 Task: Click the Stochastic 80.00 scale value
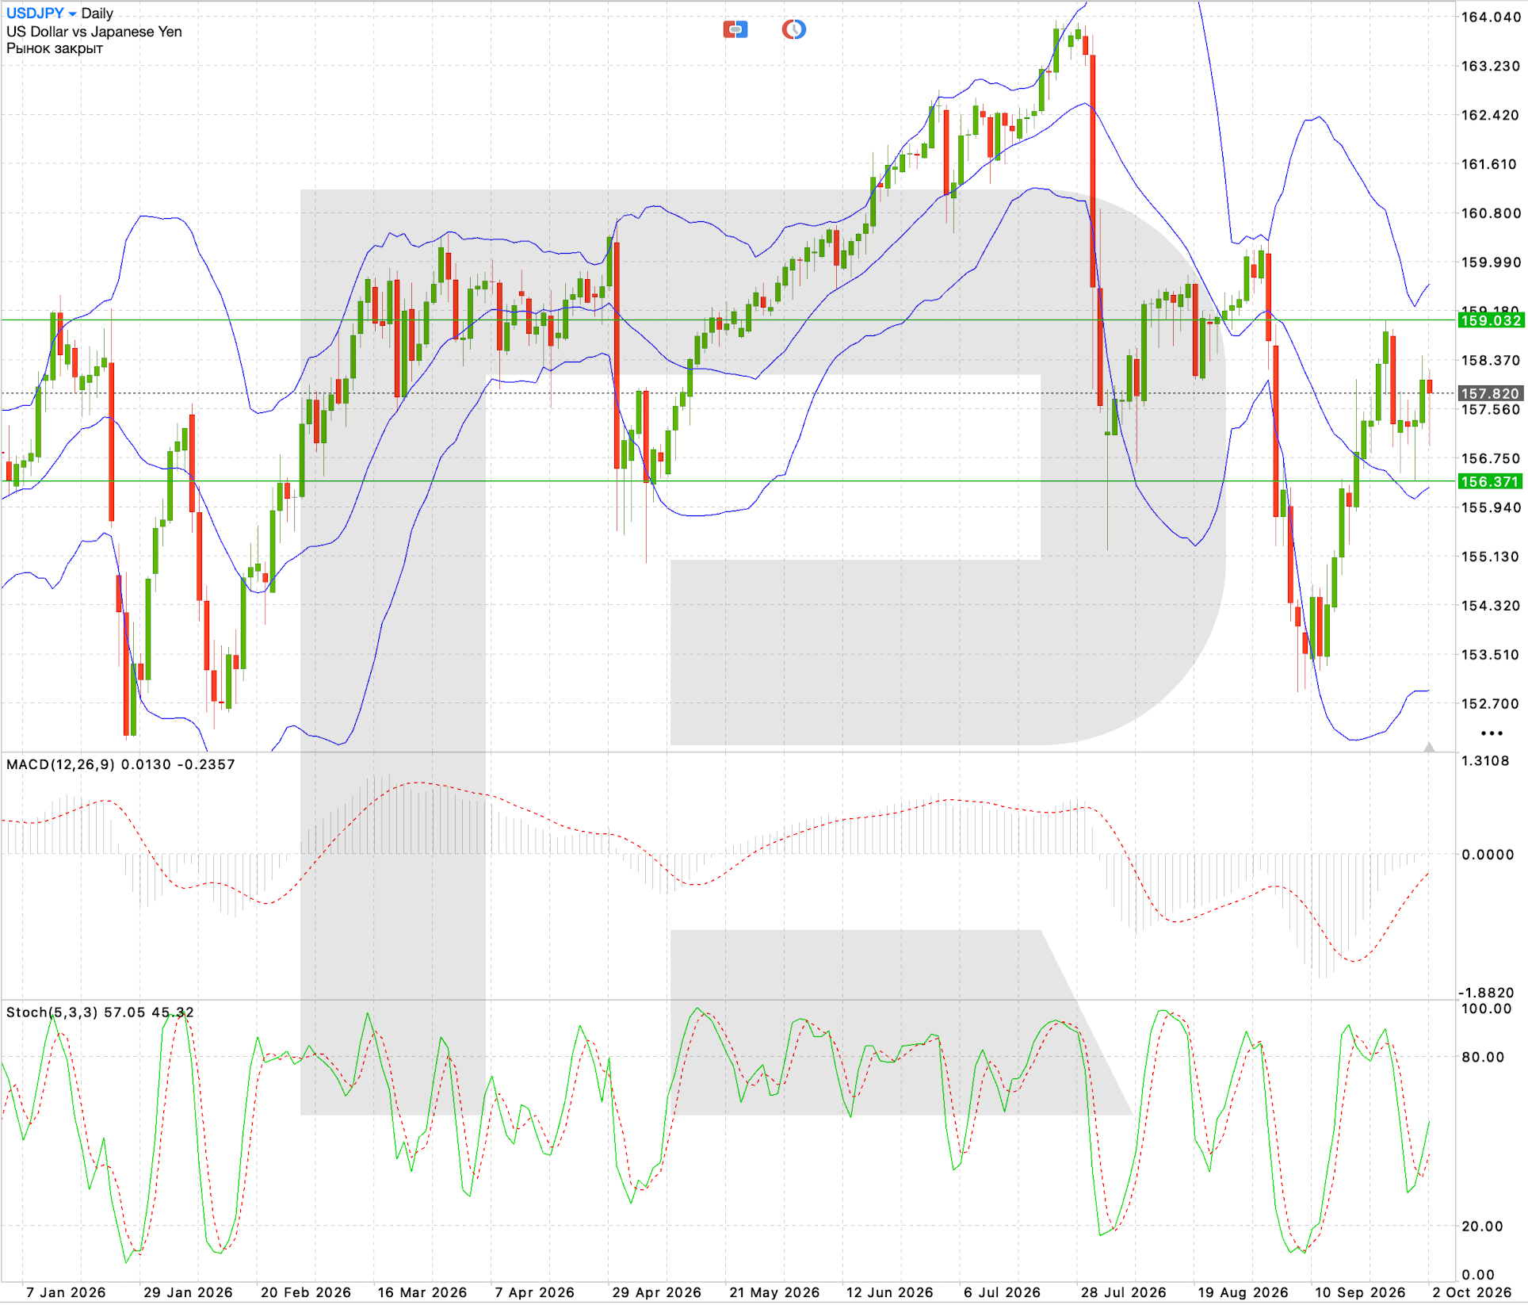pos(1483,1057)
